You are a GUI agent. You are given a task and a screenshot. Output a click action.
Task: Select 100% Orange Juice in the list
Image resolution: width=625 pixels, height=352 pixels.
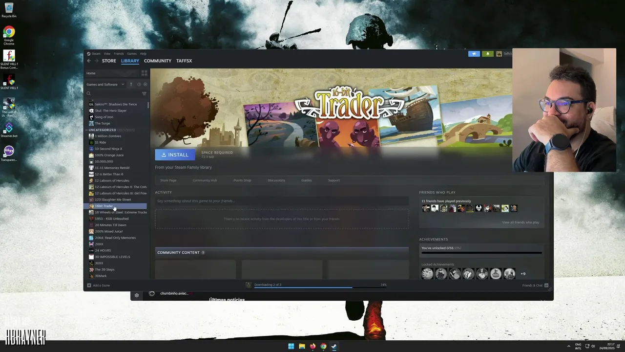pyautogui.click(x=109, y=155)
